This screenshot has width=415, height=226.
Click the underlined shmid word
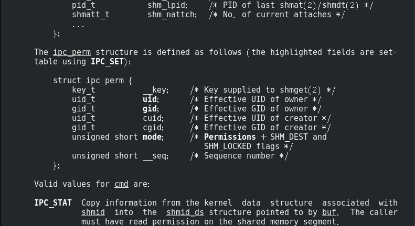(93, 212)
